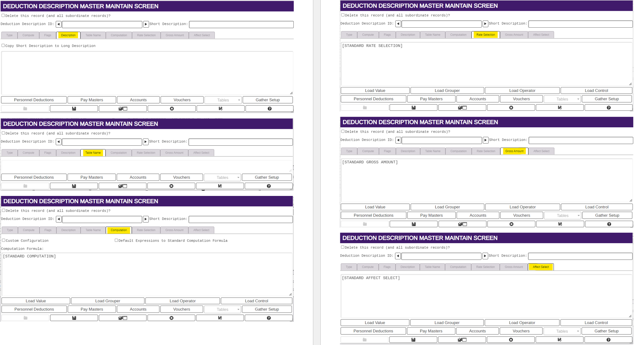
Task: Select the highlighted Rate Selection tab
Action: coord(486,35)
